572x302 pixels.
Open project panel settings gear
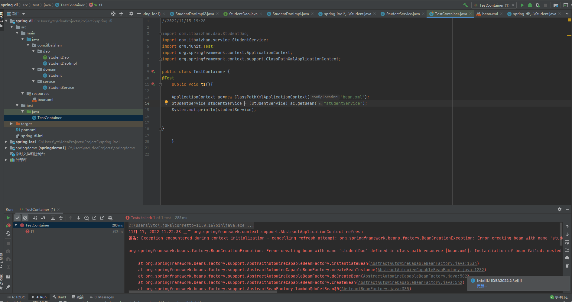(x=131, y=14)
